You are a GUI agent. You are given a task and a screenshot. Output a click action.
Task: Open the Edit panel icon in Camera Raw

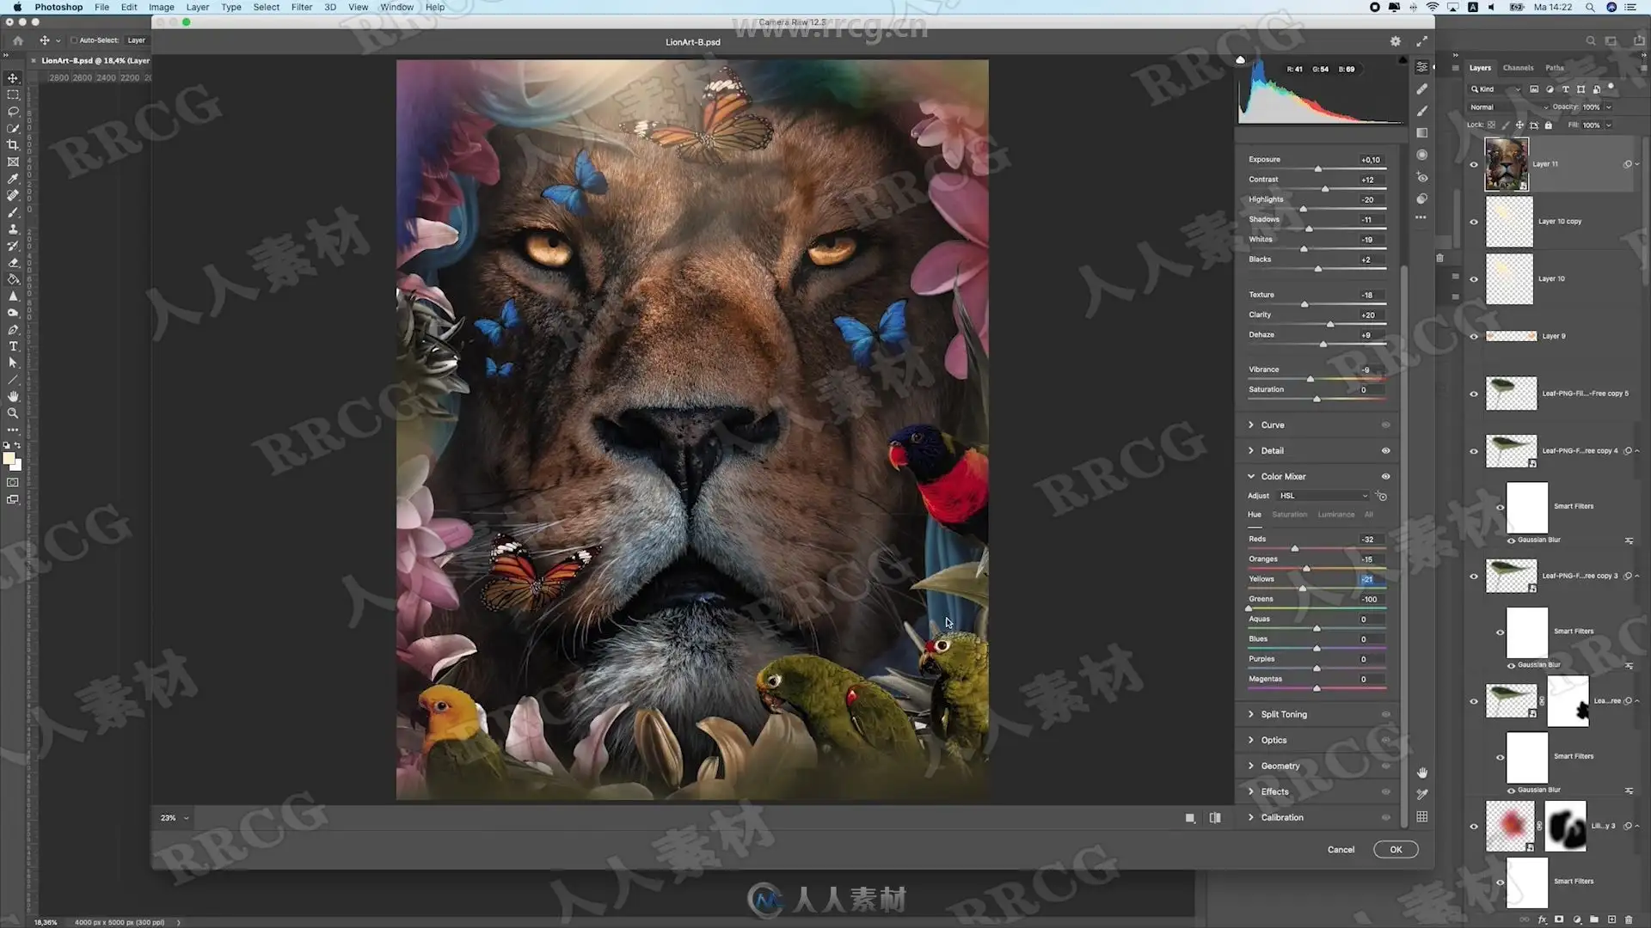click(1422, 67)
